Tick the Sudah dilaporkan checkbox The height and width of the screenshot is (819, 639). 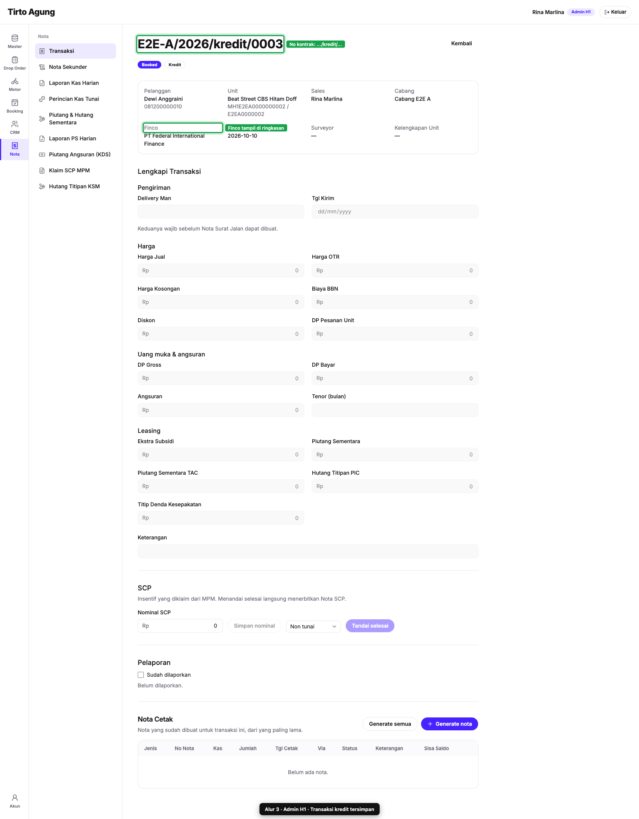141,675
